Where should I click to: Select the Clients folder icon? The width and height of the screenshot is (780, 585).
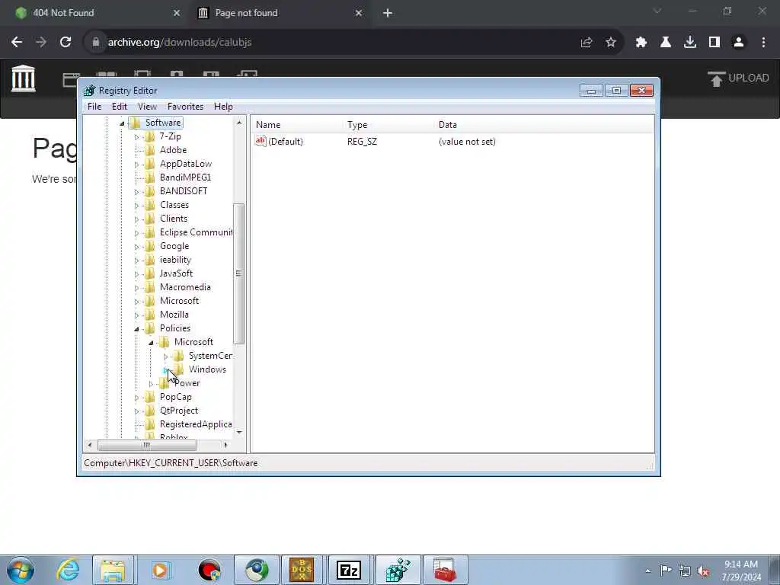click(x=150, y=219)
